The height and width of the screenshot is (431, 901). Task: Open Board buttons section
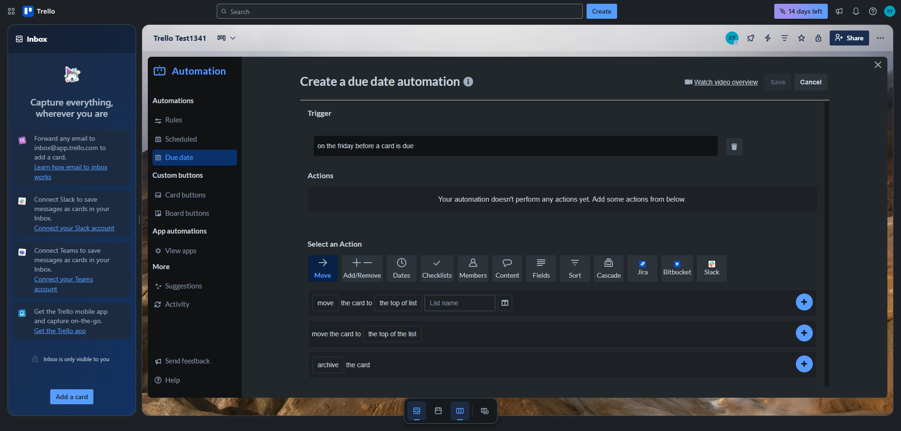pos(195,213)
